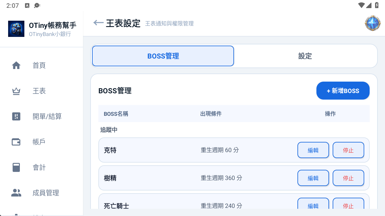Open the home icon for 首頁
385x216 pixels.
tap(16, 65)
